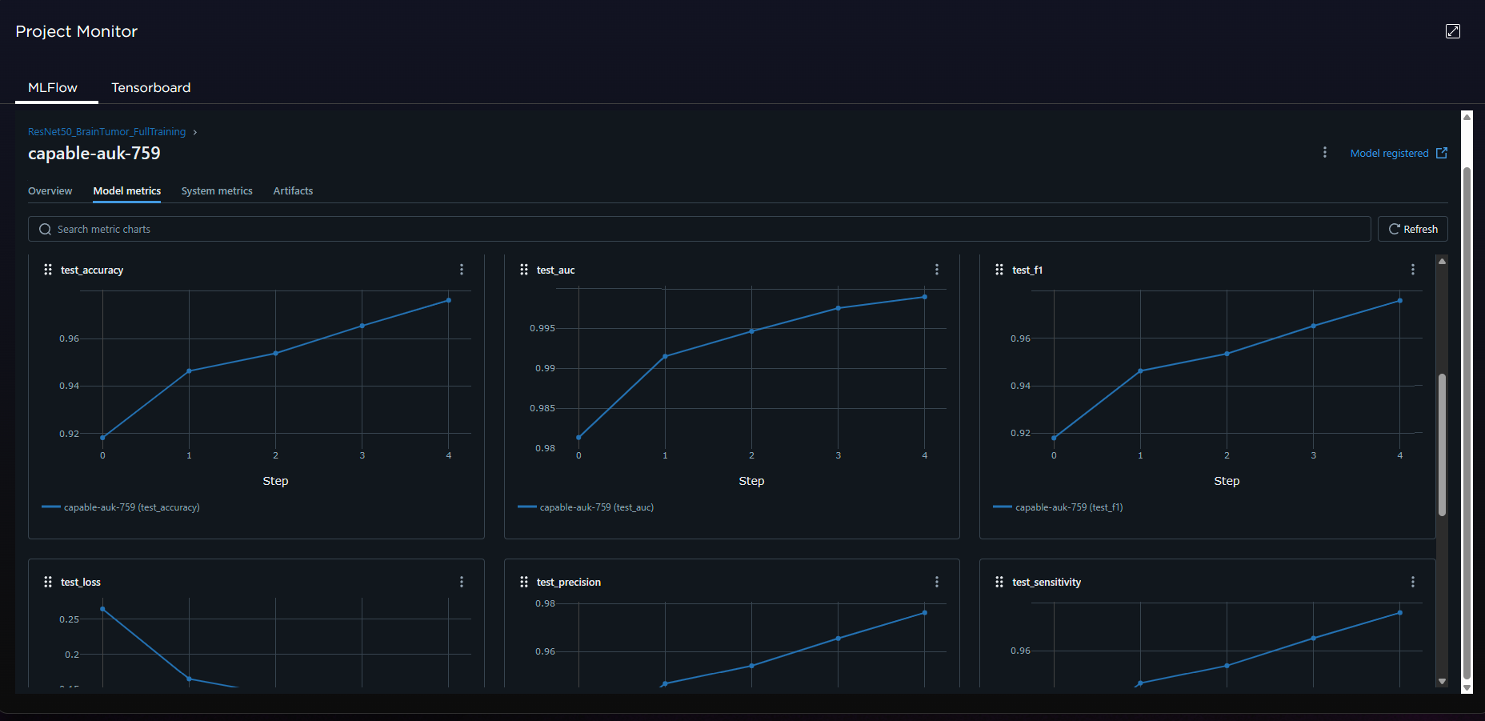Click the step 2 data point on test_f1
Screen dimensions: 1485x721
click(1227, 354)
